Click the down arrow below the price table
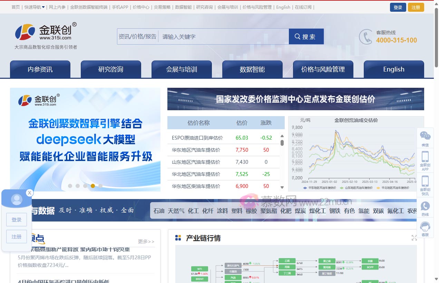This screenshot has height=283, width=439. (282, 187)
